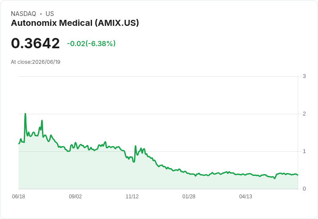Screen dimensions: 318x219
Task: Click the 0.3642 current price
Action: point(35,43)
